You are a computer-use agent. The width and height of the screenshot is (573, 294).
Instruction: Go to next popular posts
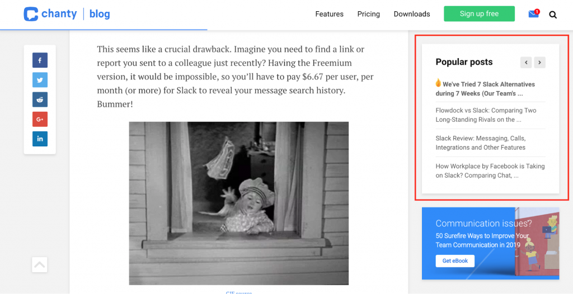(x=540, y=63)
